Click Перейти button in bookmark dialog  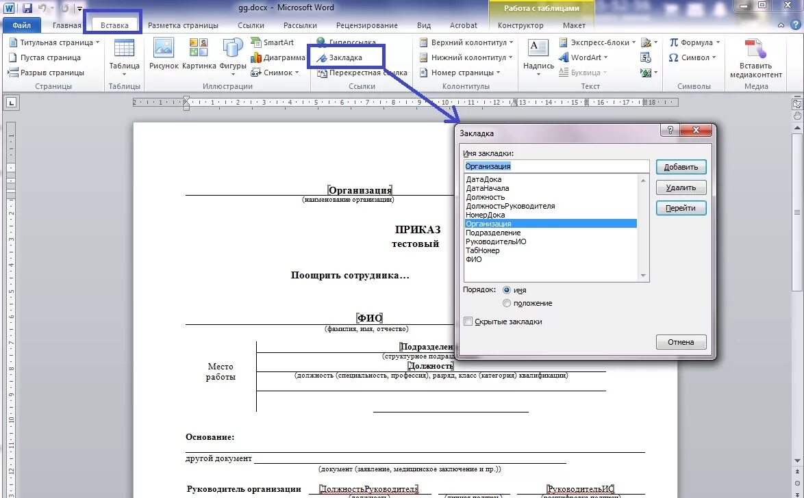[681, 208]
